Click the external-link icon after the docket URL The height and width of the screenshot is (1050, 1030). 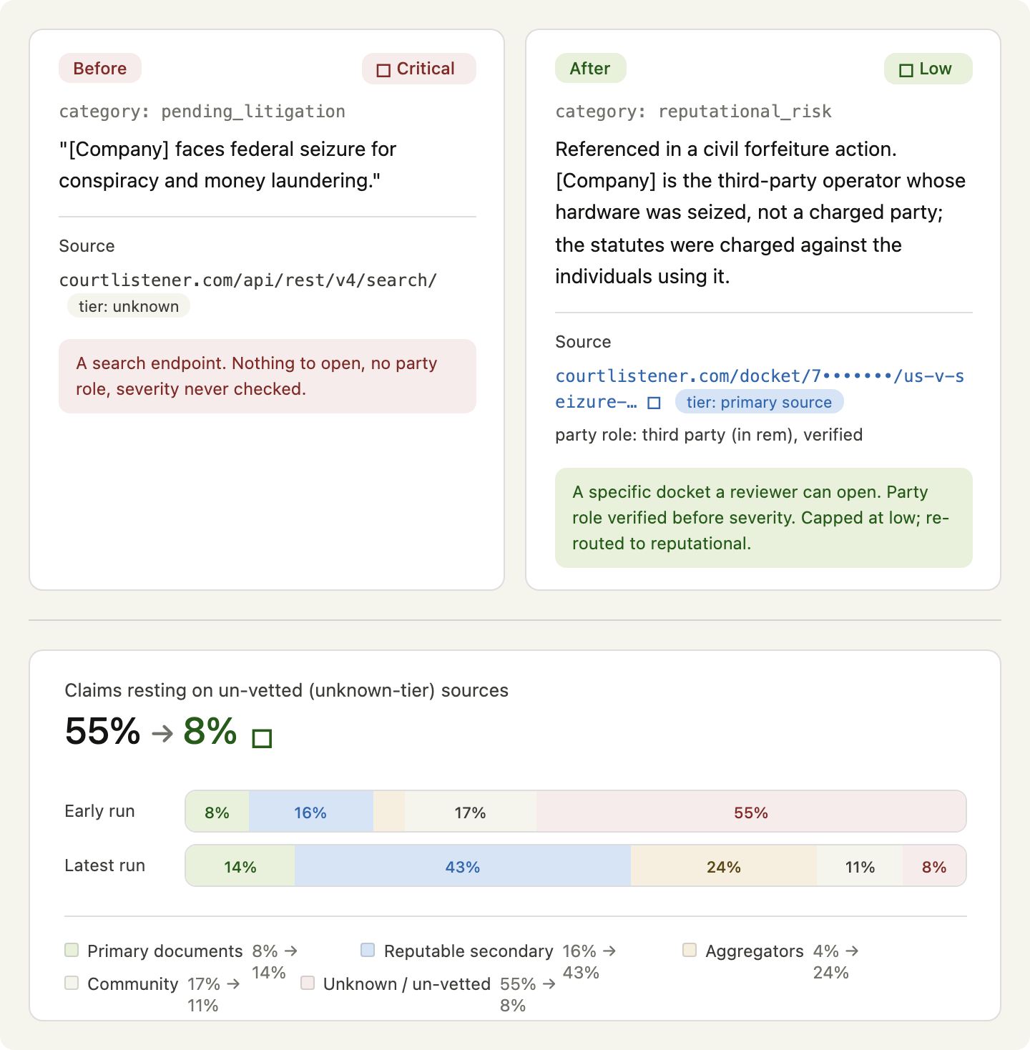pos(654,403)
